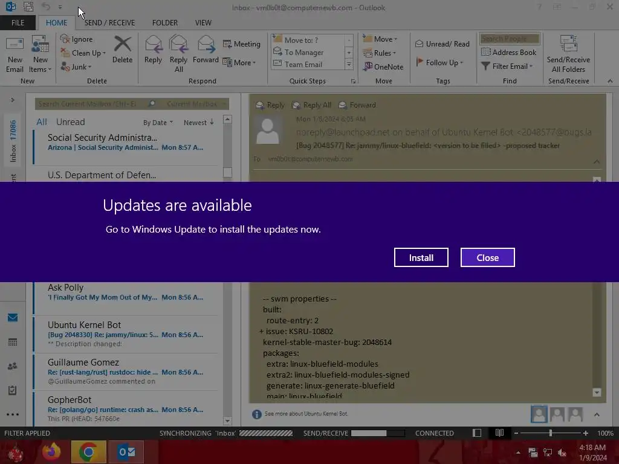Click Reply All in the reading pane

(311, 105)
